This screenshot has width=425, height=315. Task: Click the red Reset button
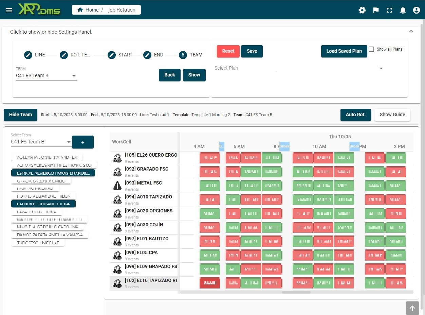coord(228,51)
